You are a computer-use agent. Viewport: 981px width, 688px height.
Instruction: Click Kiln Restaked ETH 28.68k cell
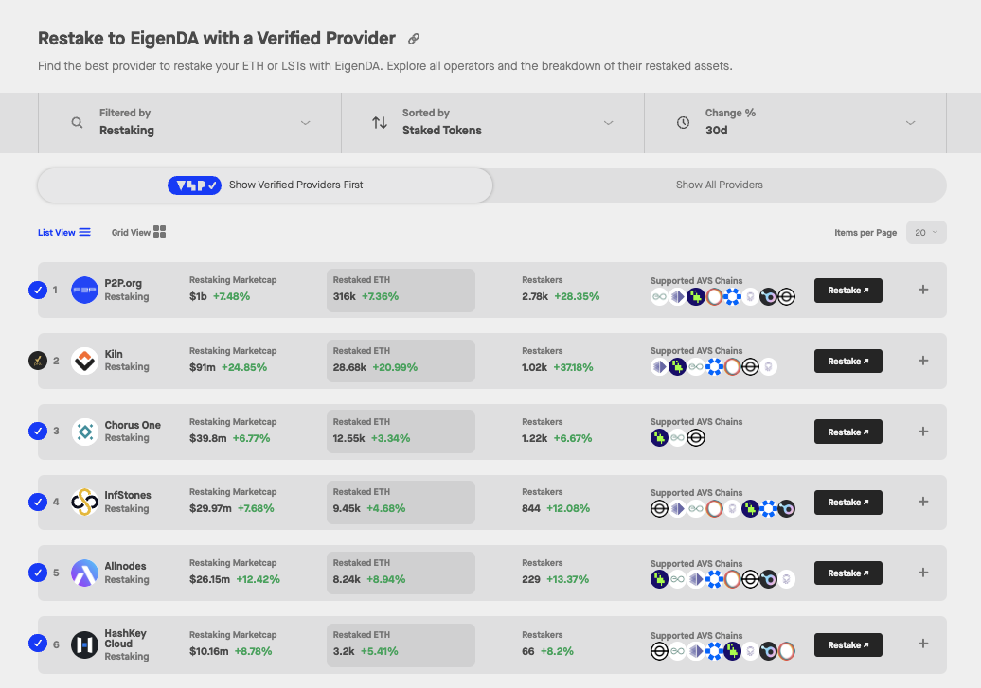(x=401, y=361)
